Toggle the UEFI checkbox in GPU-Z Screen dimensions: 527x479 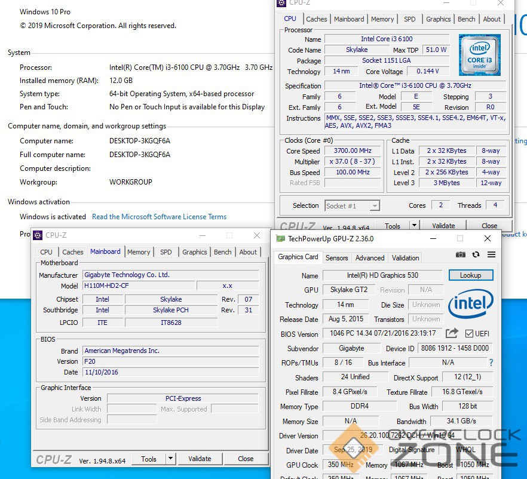coord(469,333)
